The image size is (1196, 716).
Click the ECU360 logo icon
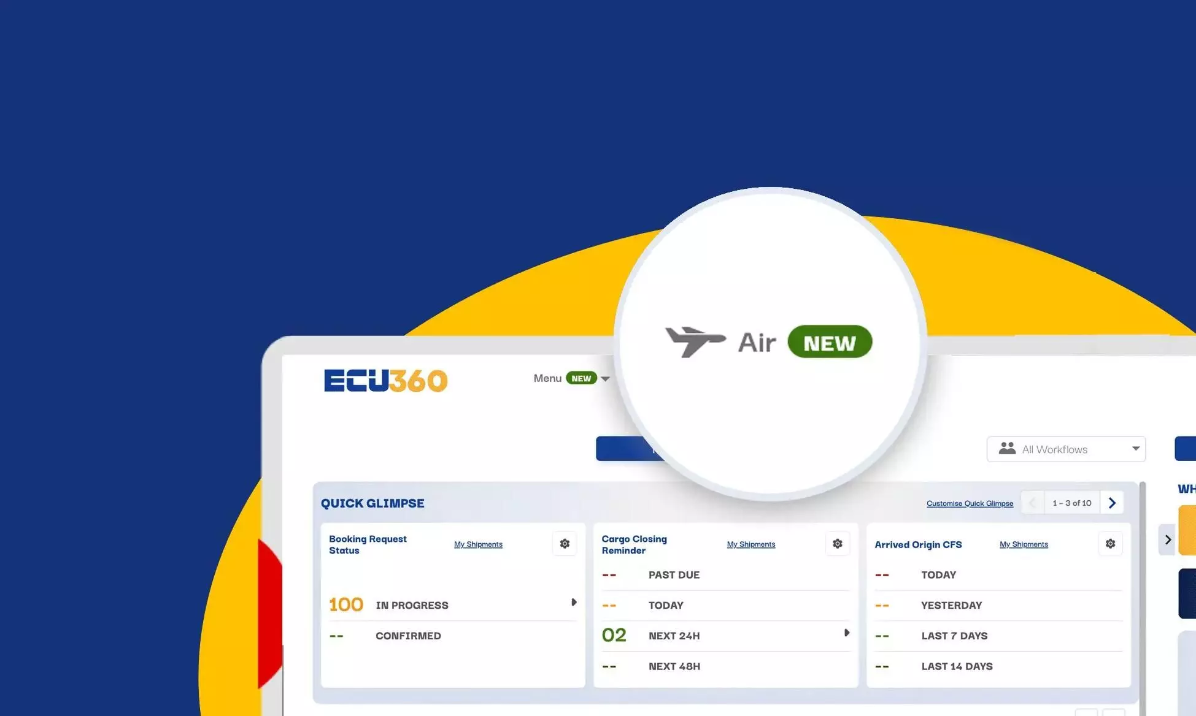[x=385, y=379]
